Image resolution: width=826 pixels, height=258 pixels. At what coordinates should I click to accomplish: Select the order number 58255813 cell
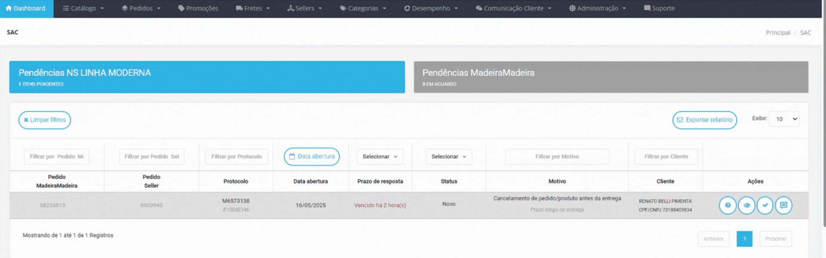point(52,206)
